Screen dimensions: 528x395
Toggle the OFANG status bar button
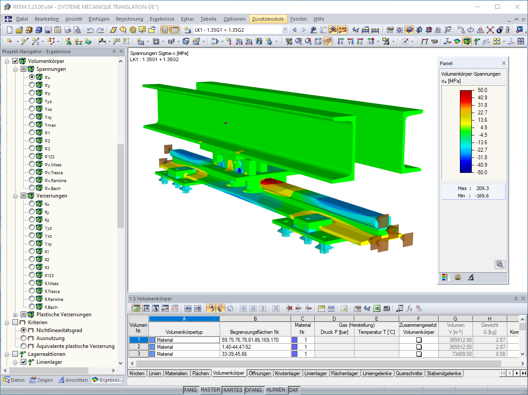point(254,390)
